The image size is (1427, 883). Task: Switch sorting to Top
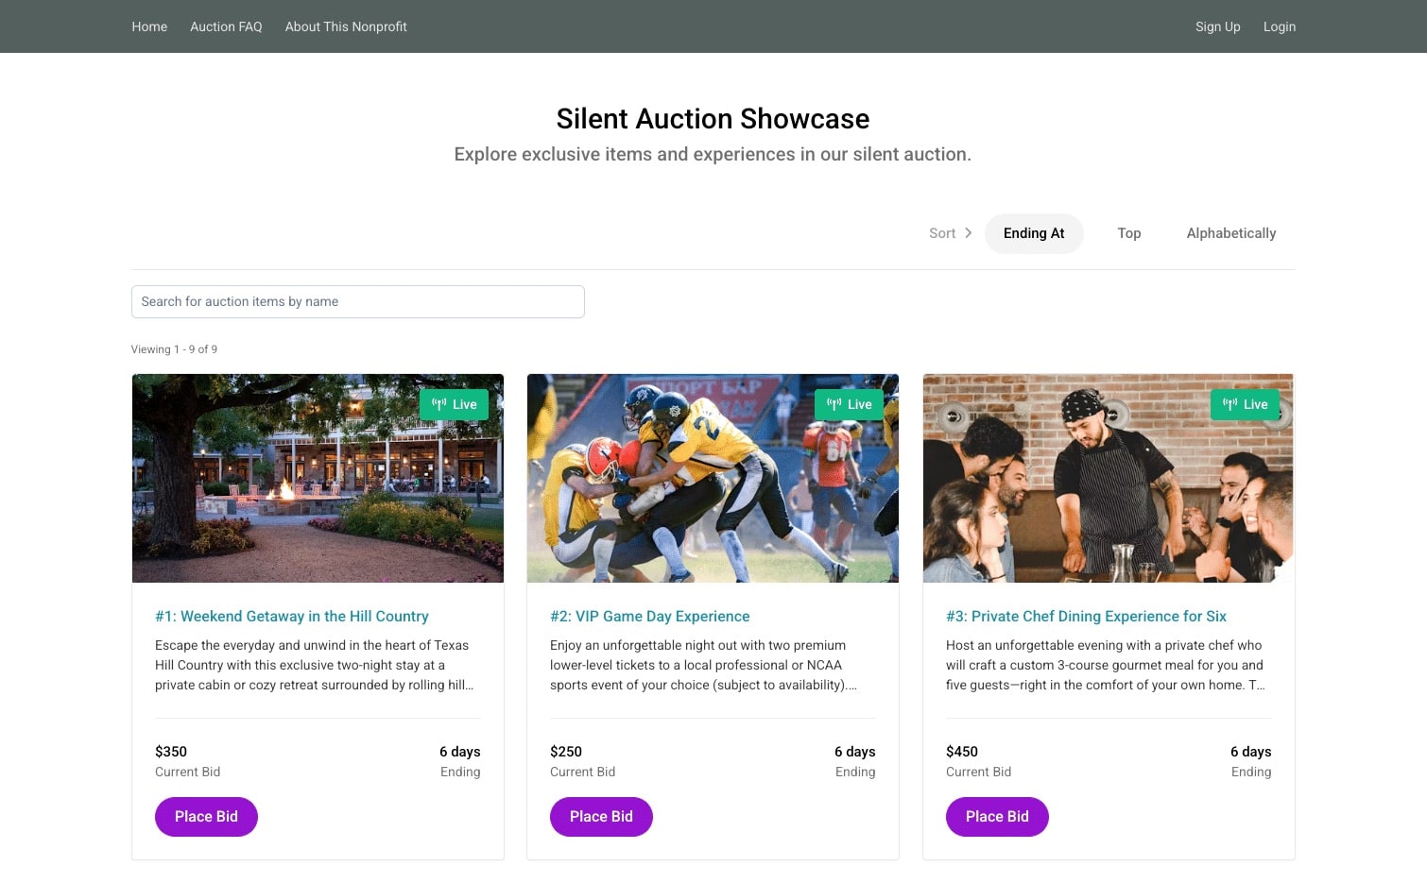[x=1128, y=233]
